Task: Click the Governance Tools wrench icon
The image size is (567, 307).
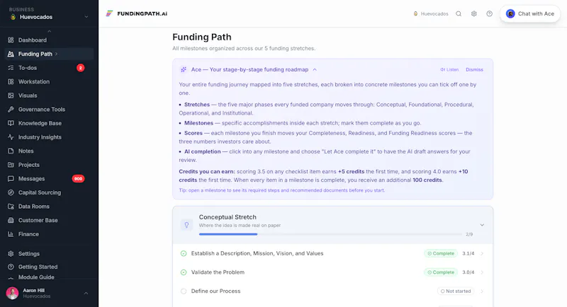Action: click(x=11, y=110)
